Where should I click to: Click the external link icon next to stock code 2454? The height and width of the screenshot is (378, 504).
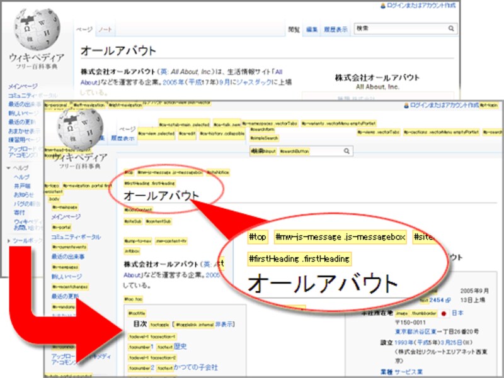(x=448, y=300)
